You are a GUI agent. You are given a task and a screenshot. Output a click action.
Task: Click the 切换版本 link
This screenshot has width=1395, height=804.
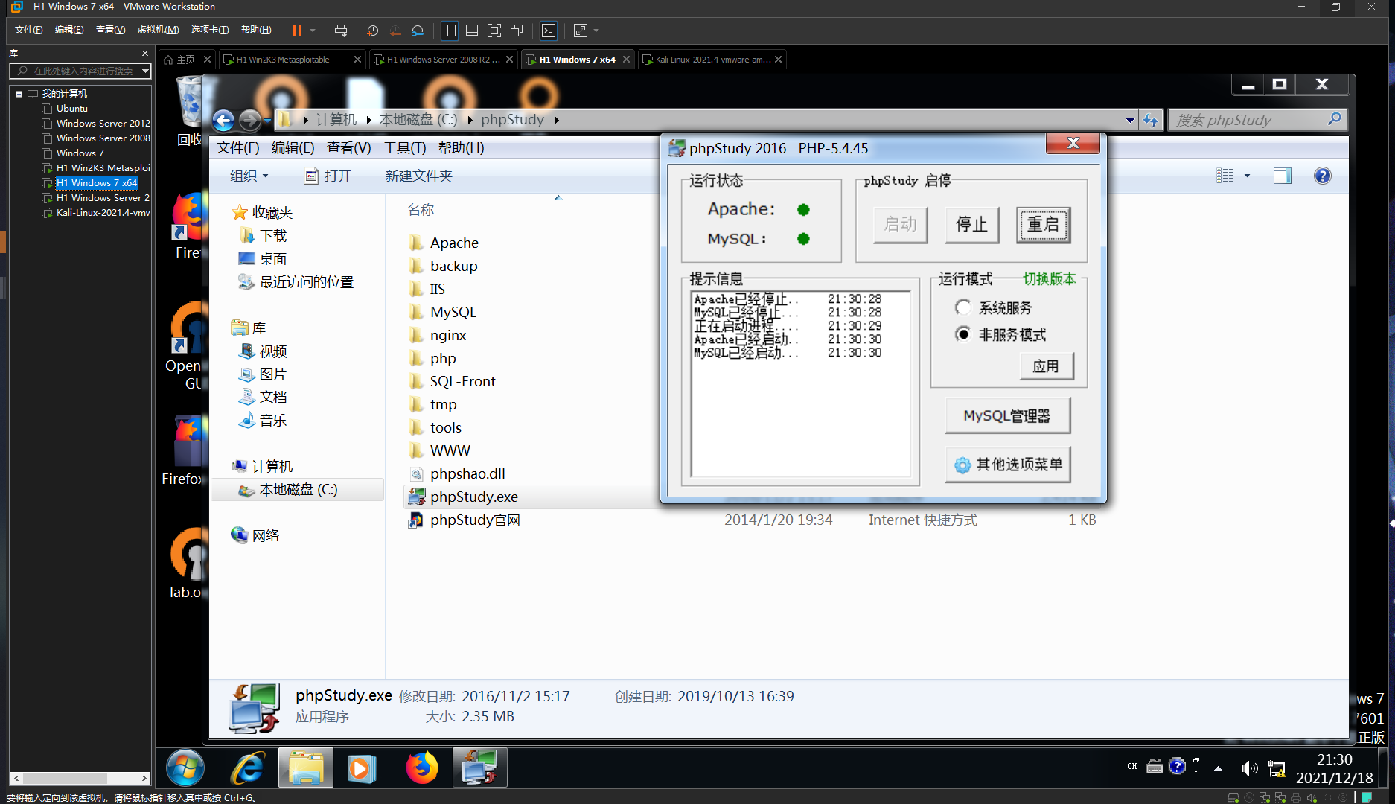[1049, 278]
